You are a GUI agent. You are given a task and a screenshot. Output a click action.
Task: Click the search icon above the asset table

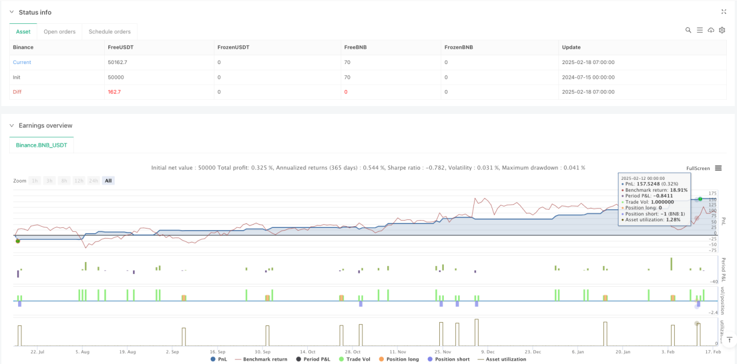pyautogui.click(x=688, y=30)
